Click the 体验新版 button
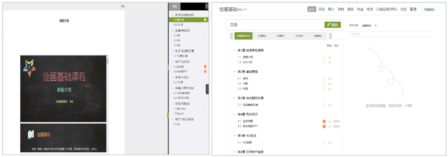This screenshot has width=448, height=157. [x=429, y=9]
